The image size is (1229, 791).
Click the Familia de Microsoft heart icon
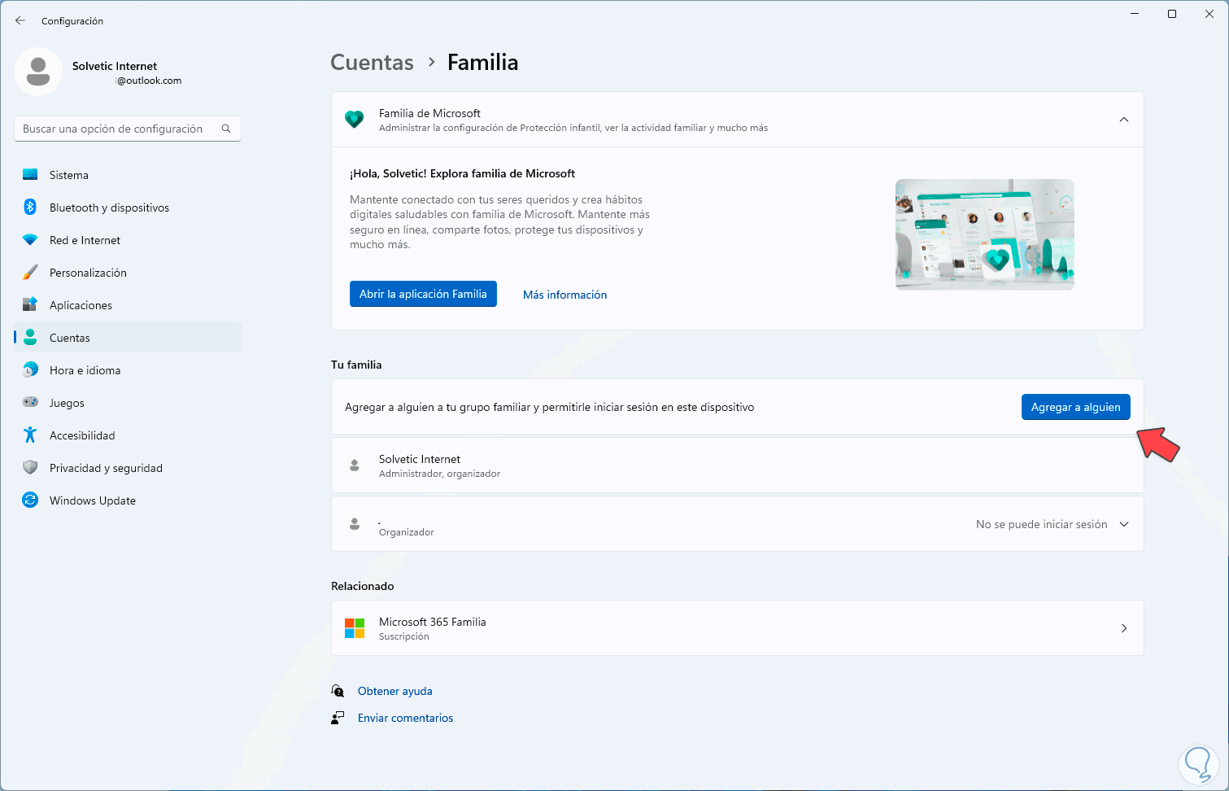354,120
